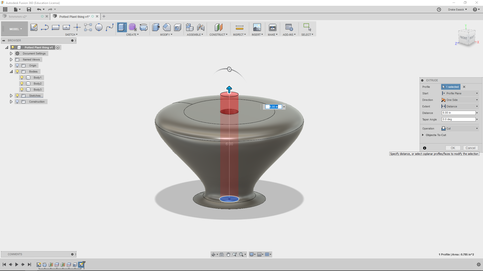Screen dimensions: 483x271
Task: Toggle visibility of Construction folder
Action: (x=17, y=102)
